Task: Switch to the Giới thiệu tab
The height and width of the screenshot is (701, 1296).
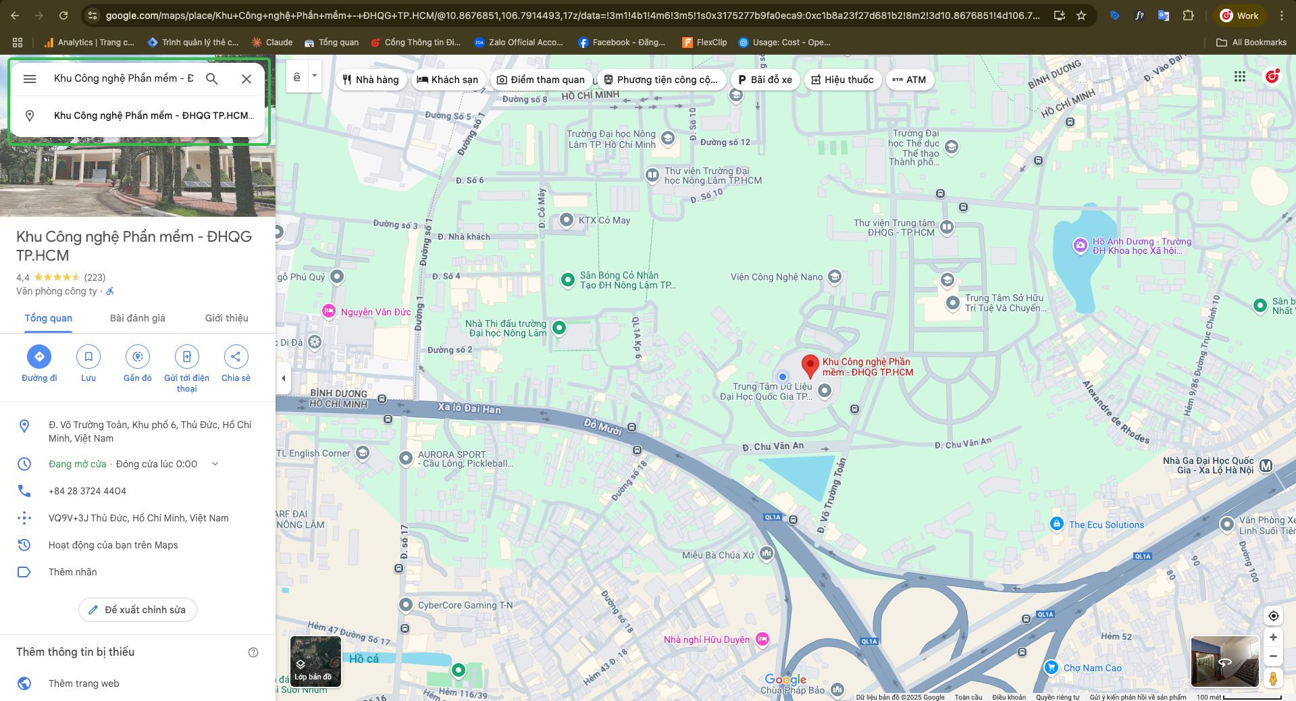Action: pos(227,318)
